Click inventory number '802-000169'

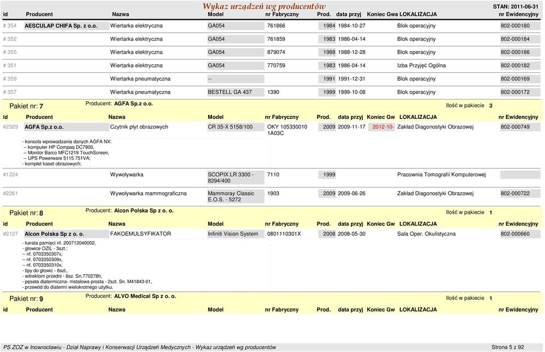(515, 78)
